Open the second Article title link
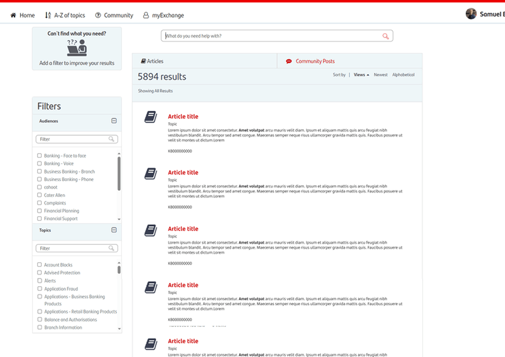 pos(183,173)
